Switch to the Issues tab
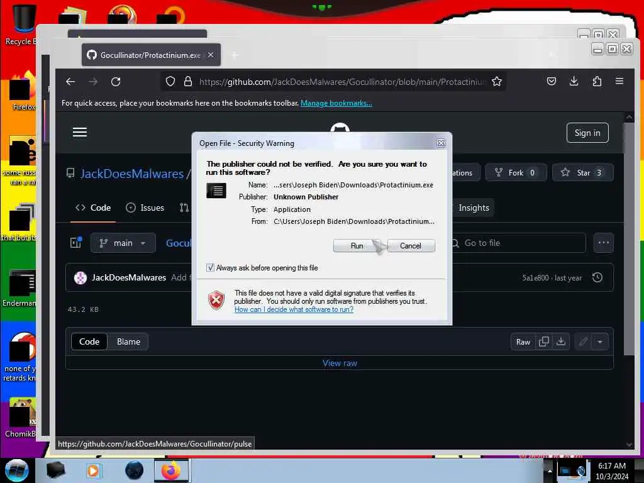 click(x=145, y=208)
